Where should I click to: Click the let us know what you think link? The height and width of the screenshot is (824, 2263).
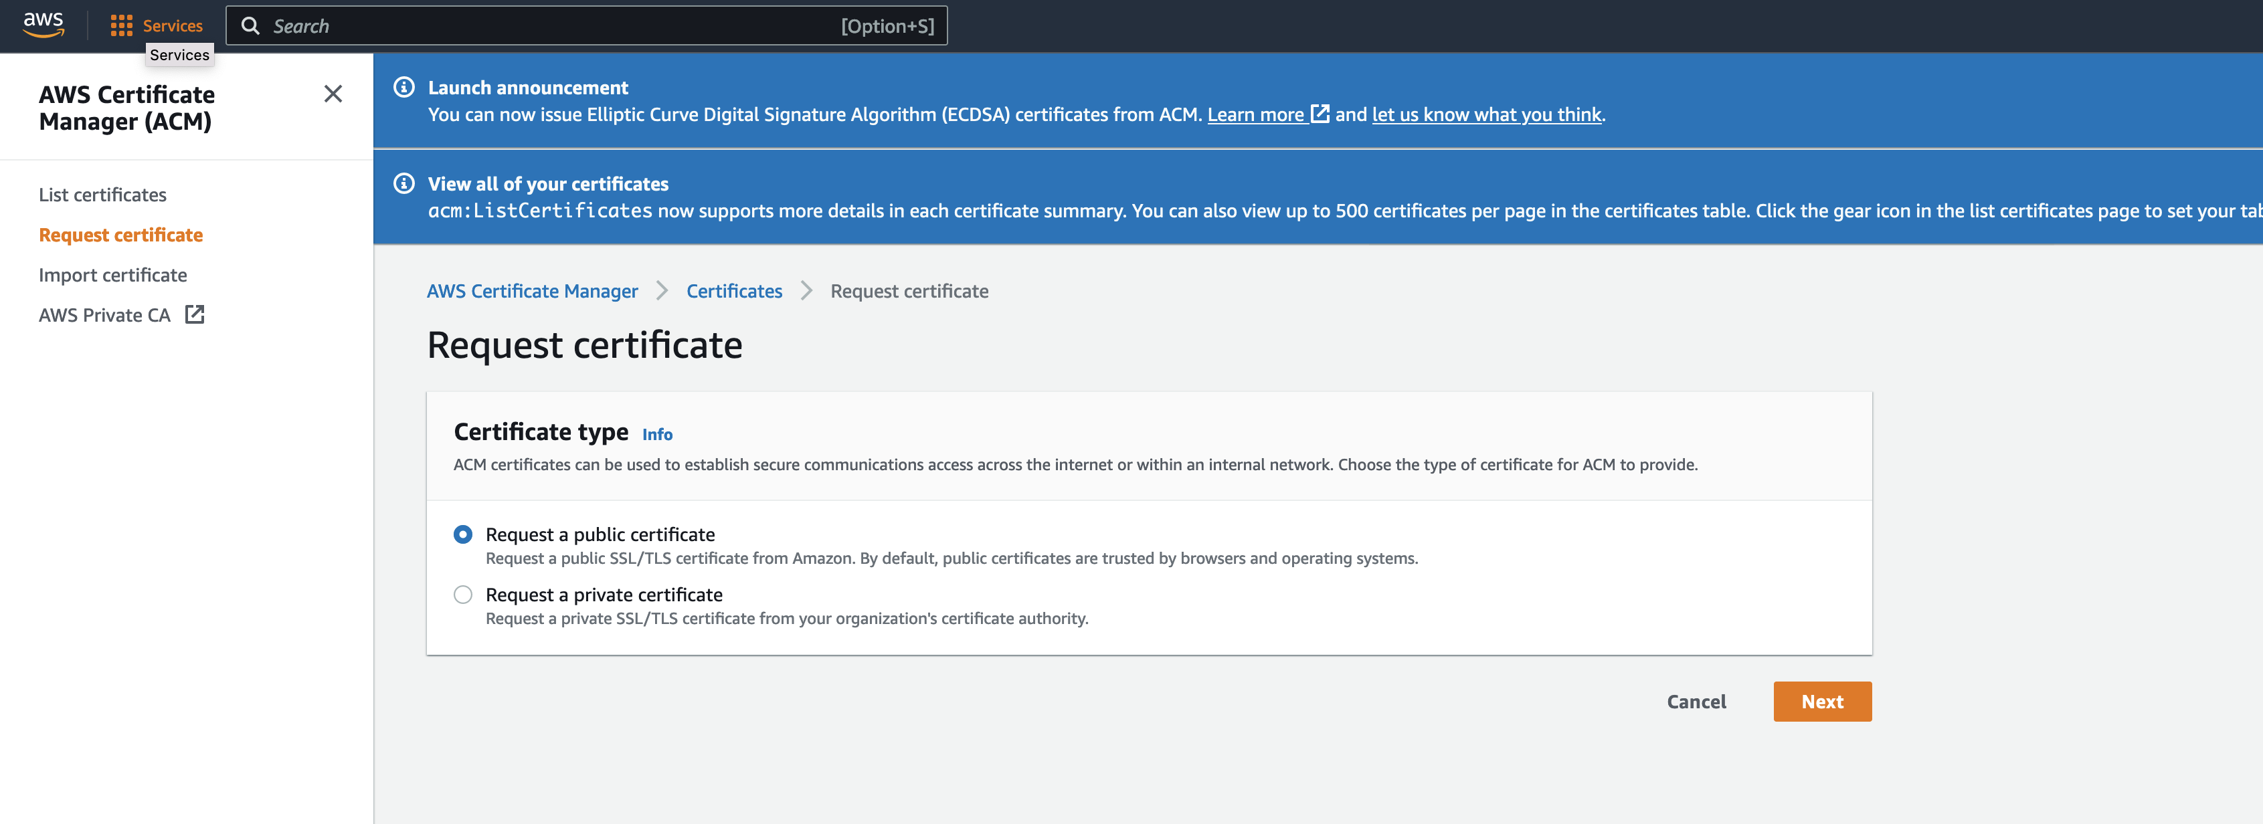click(1486, 113)
